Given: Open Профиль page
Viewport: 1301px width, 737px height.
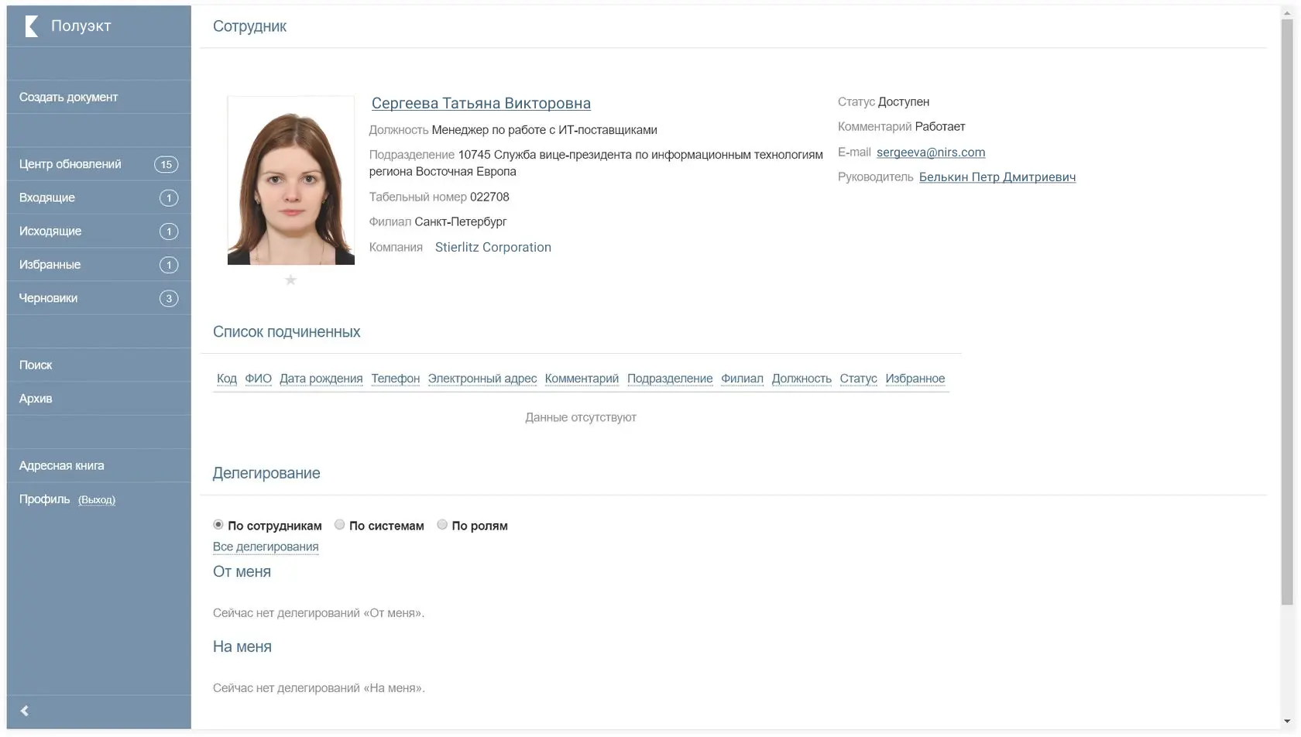Looking at the screenshot, I should [x=45, y=499].
